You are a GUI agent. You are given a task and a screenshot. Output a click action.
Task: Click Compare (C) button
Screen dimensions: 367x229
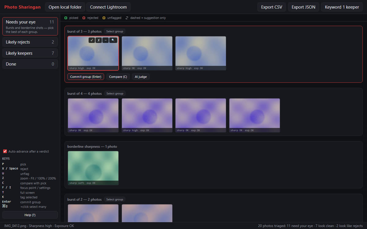tap(118, 77)
